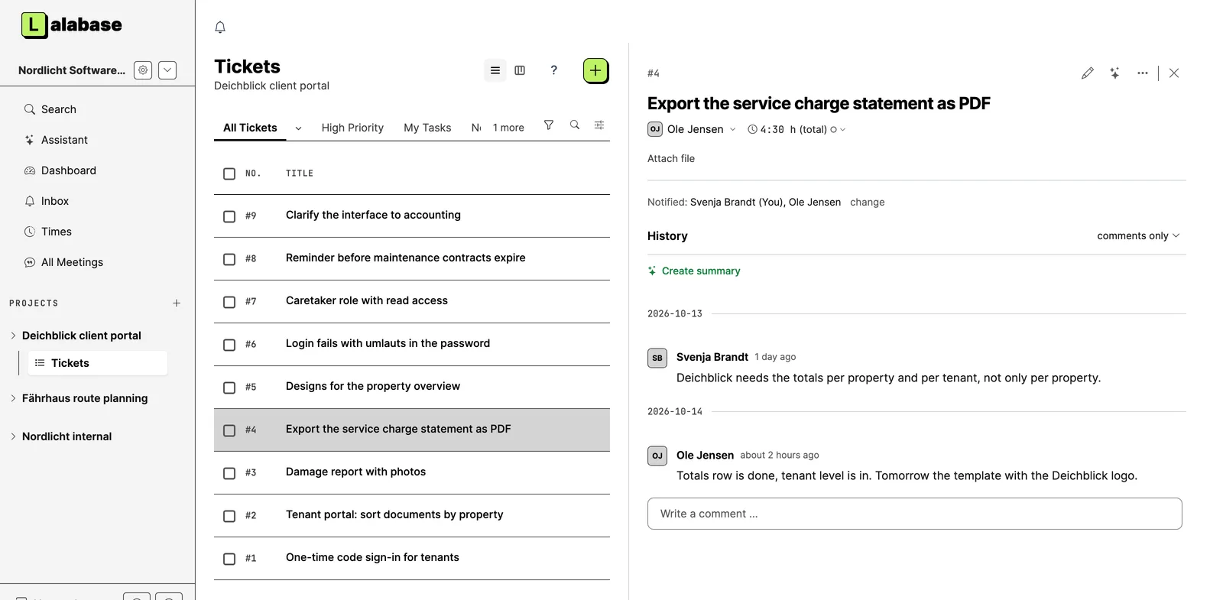
Task: Expand the All Tickets view dropdown
Action: 298,128
